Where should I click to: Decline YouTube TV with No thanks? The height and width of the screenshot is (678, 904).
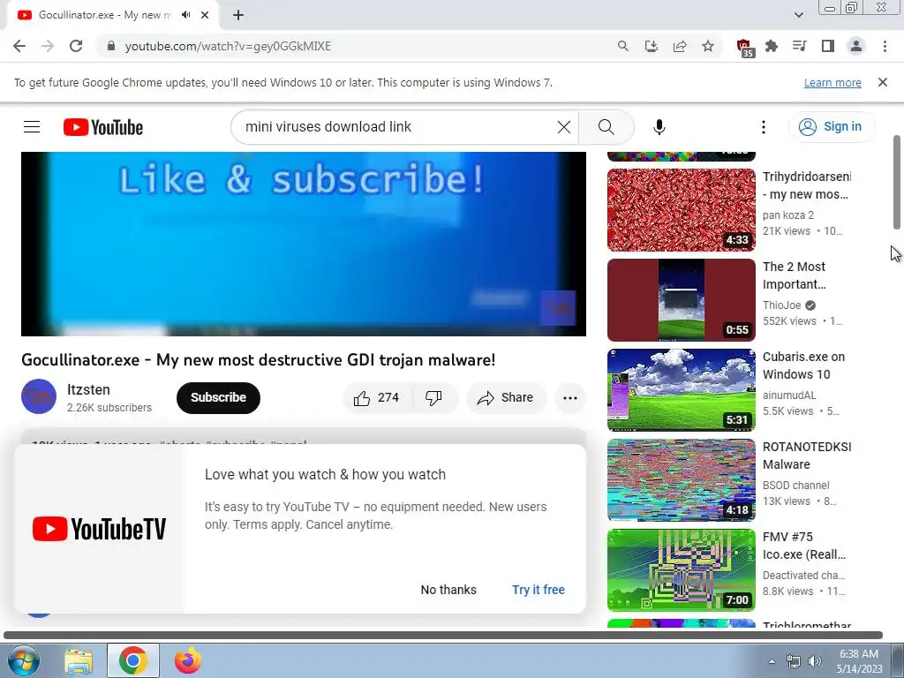(x=448, y=590)
